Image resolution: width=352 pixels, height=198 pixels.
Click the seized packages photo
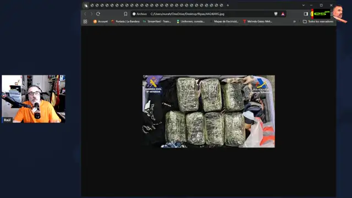(209, 111)
